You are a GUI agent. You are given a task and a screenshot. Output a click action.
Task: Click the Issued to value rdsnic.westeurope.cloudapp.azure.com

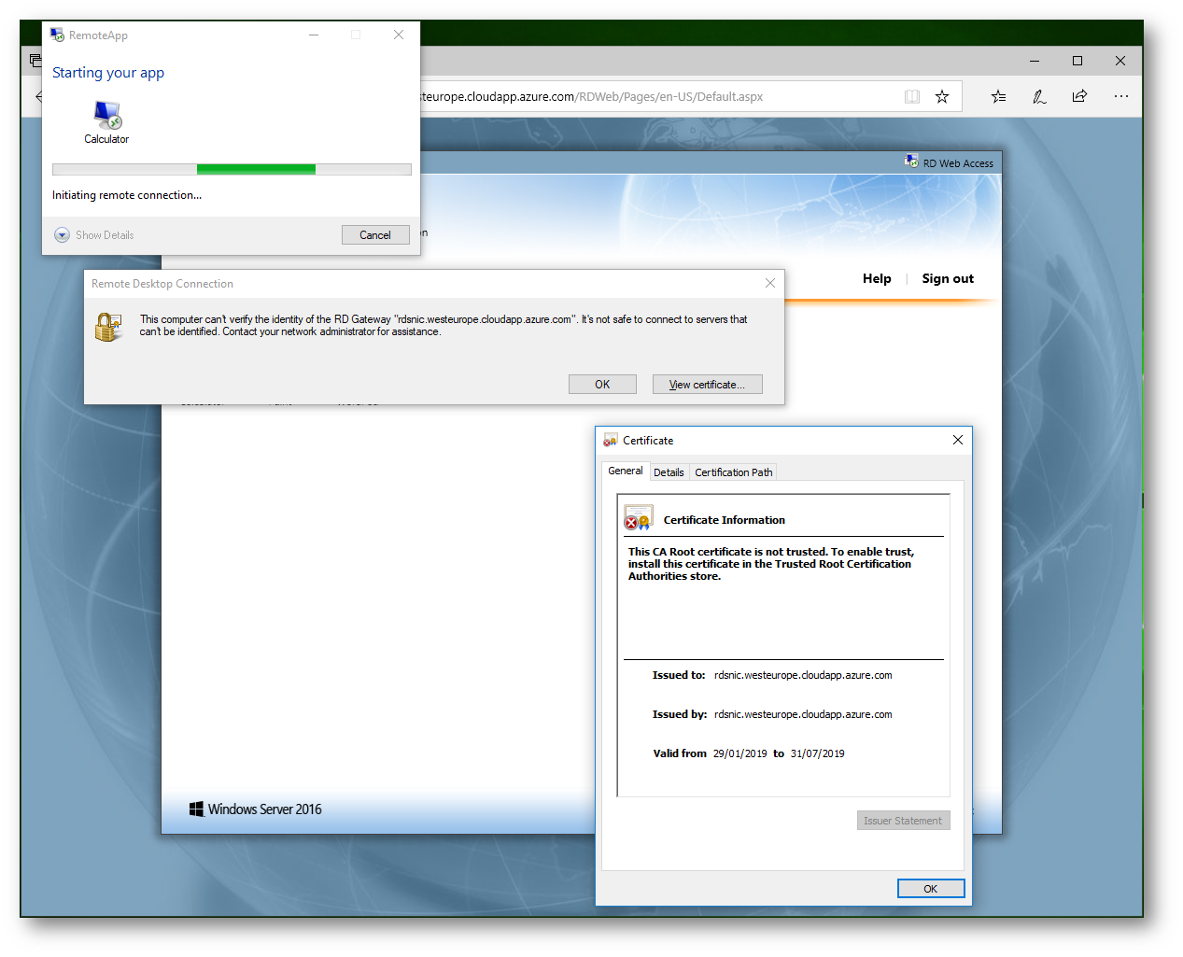(803, 675)
